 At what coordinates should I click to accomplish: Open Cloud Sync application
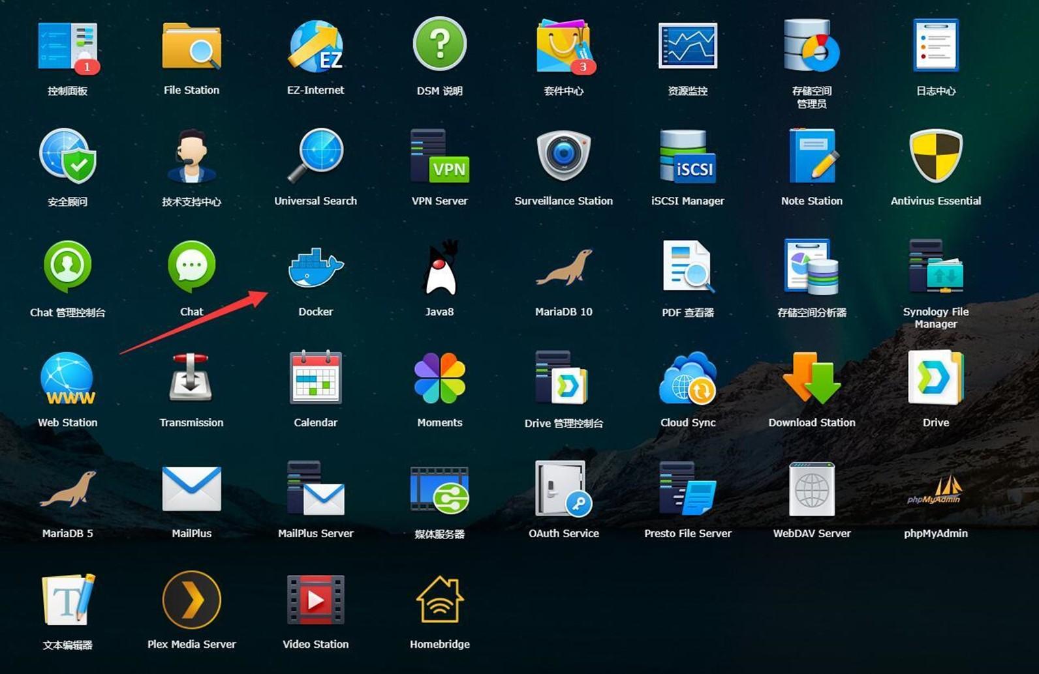point(687,378)
